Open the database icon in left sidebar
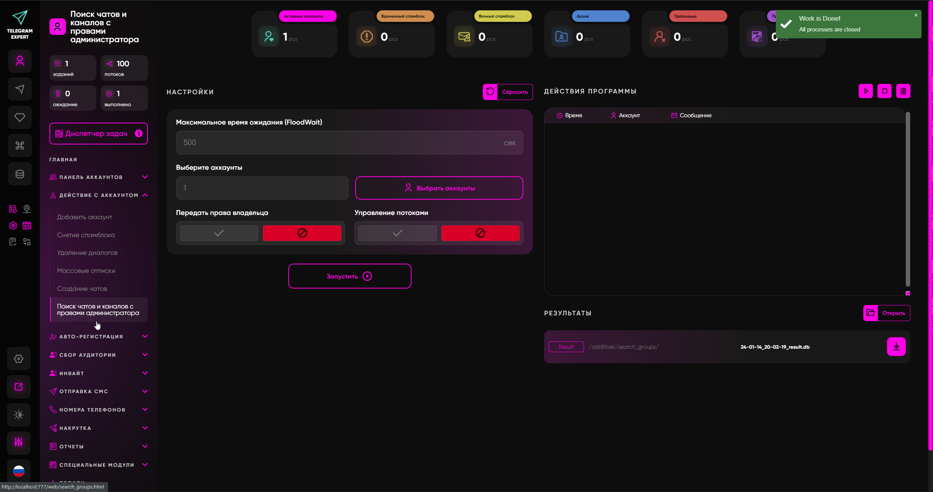 click(20, 174)
